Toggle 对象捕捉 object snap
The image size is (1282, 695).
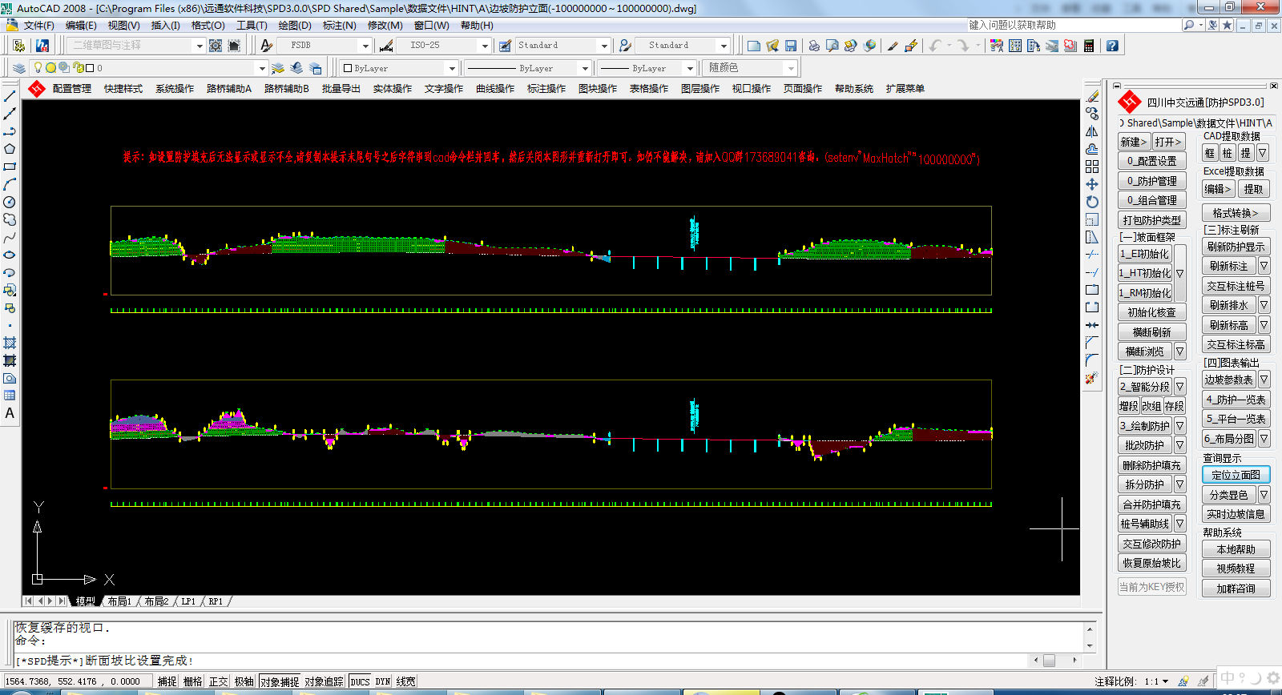[x=279, y=681]
